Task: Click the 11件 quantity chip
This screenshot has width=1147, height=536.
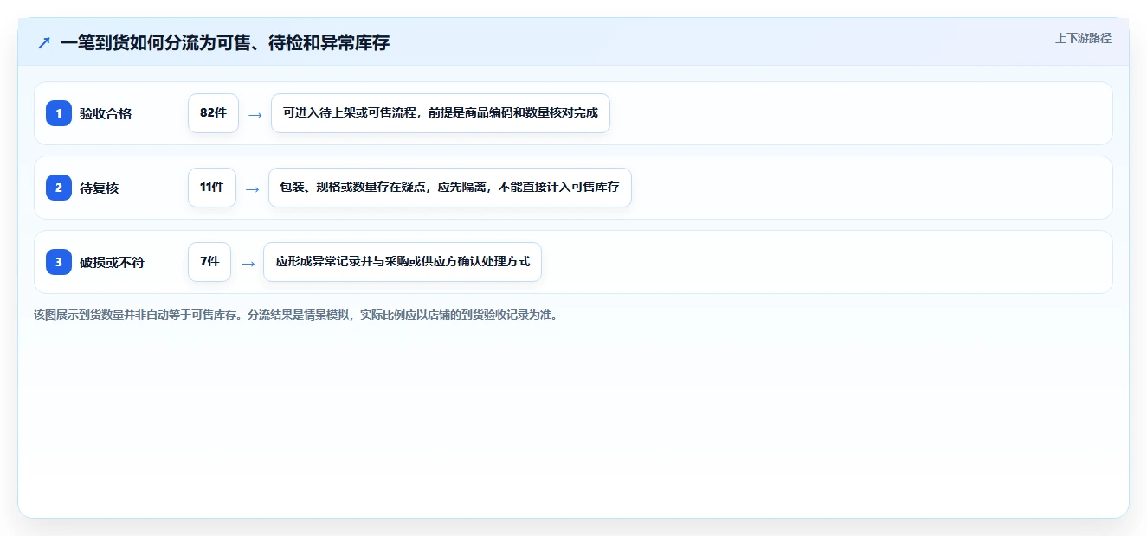Action: click(x=212, y=188)
